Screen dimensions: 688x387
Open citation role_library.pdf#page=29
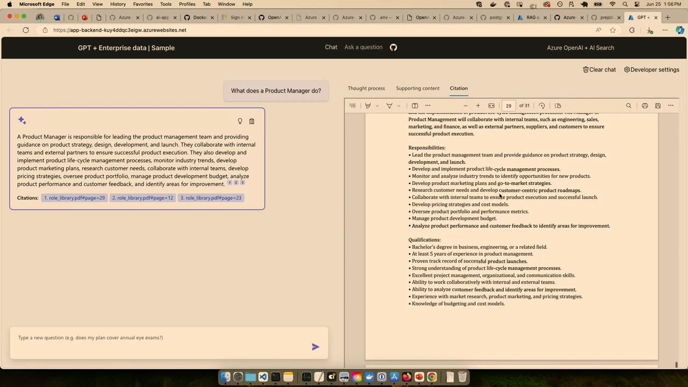[74, 198]
